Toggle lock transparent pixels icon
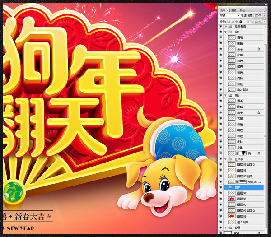 (x=229, y=21)
